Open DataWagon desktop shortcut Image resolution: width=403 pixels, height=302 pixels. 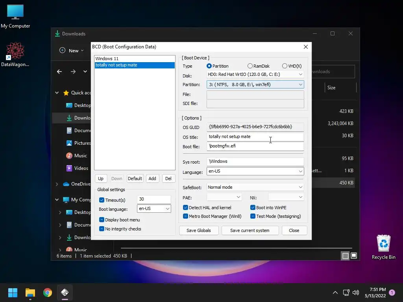coord(15,54)
